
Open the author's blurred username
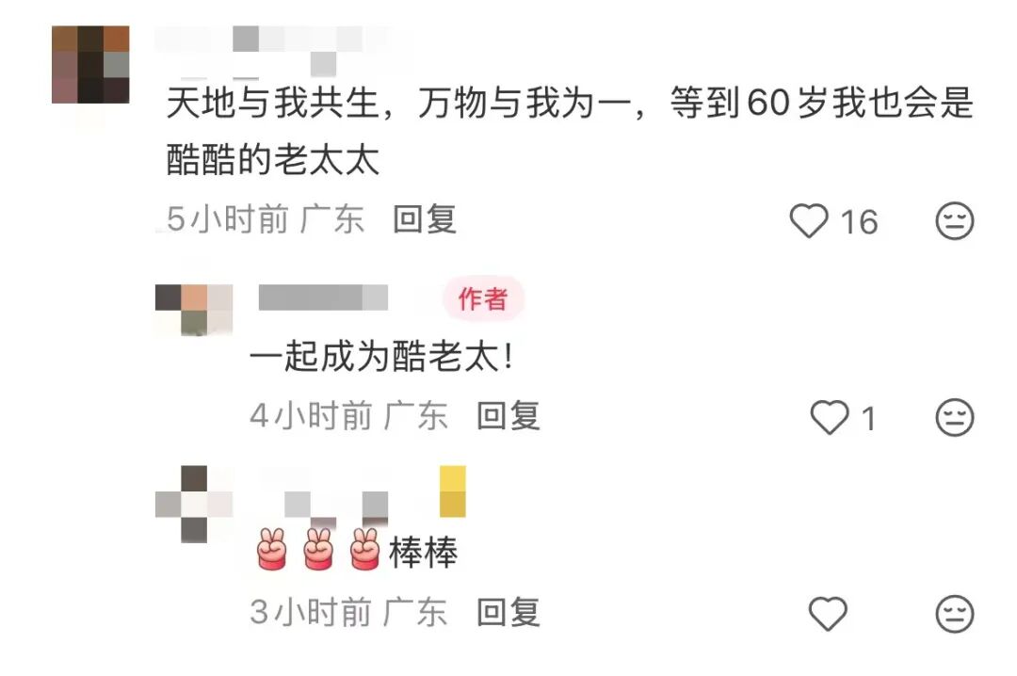(x=323, y=298)
